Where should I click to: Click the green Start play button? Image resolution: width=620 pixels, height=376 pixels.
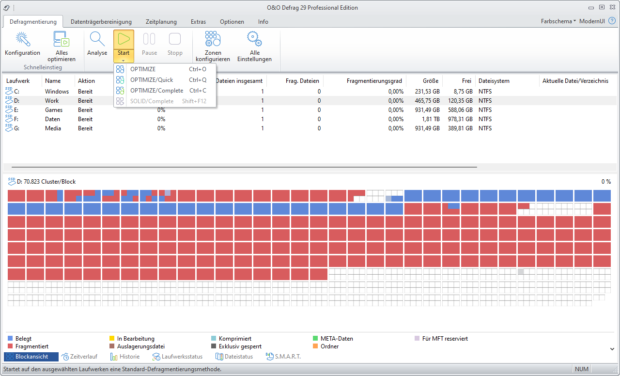(x=124, y=39)
